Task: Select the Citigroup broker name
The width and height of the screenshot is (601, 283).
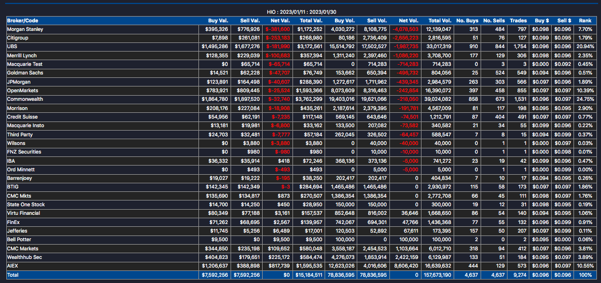Action: [x=18, y=38]
